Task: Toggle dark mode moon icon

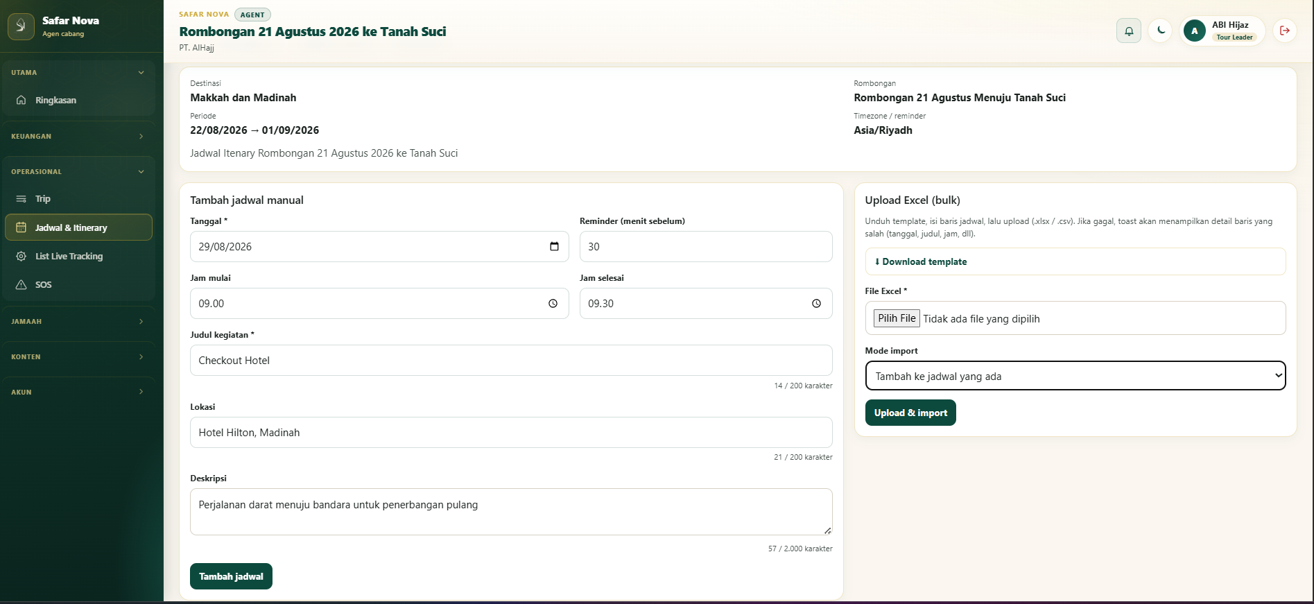Action: coord(1161,31)
